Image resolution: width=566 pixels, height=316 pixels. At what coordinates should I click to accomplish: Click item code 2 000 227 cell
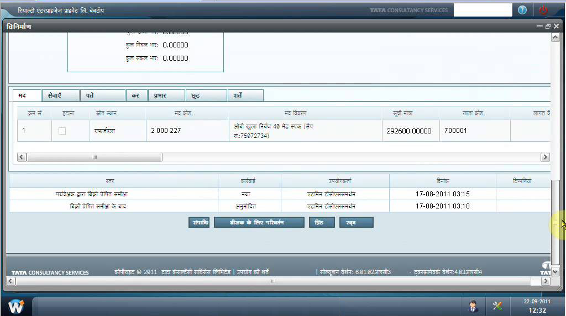187,131
